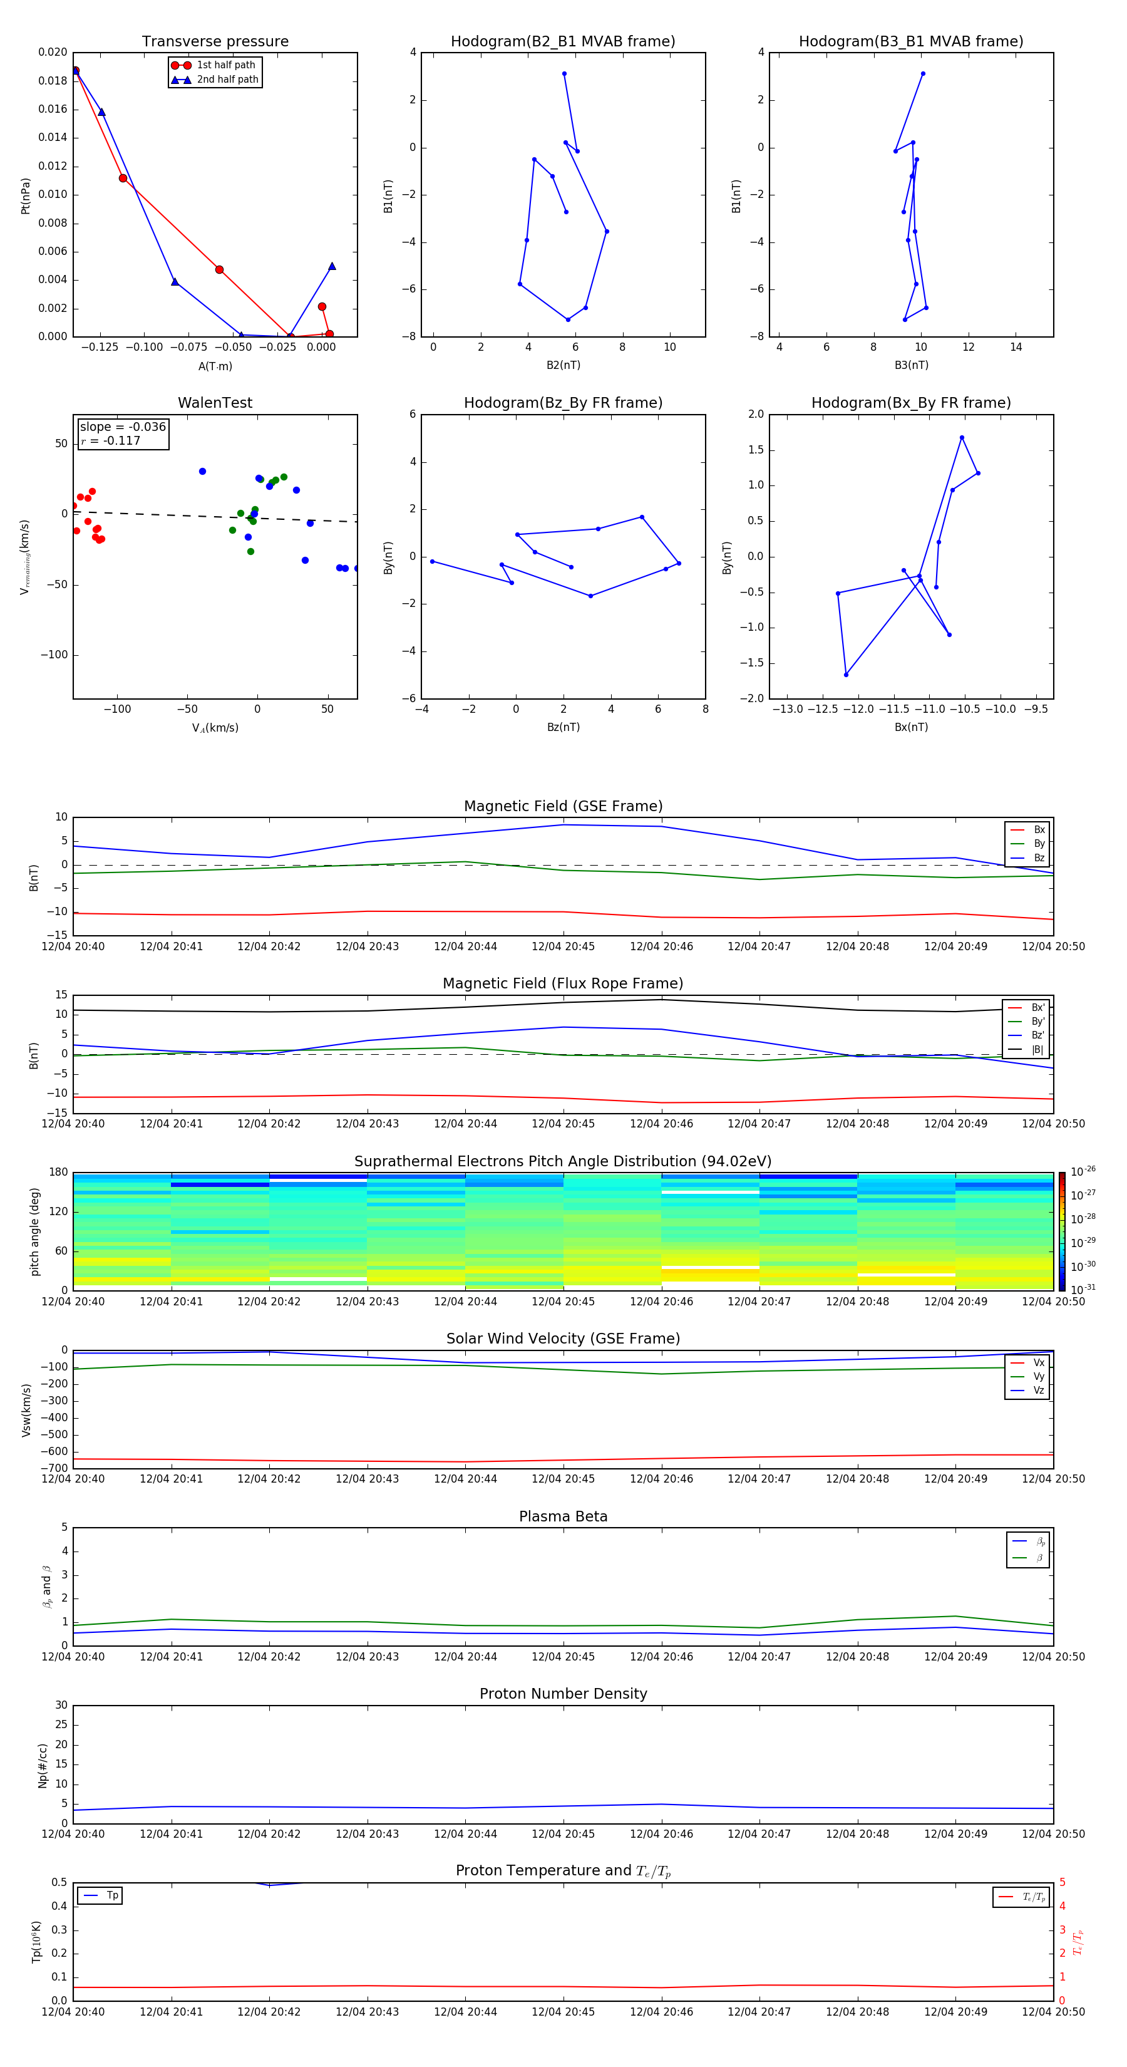
Task: Click '|B|' in Flux Rope legend
Action: pyautogui.click(x=1026, y=1050)
